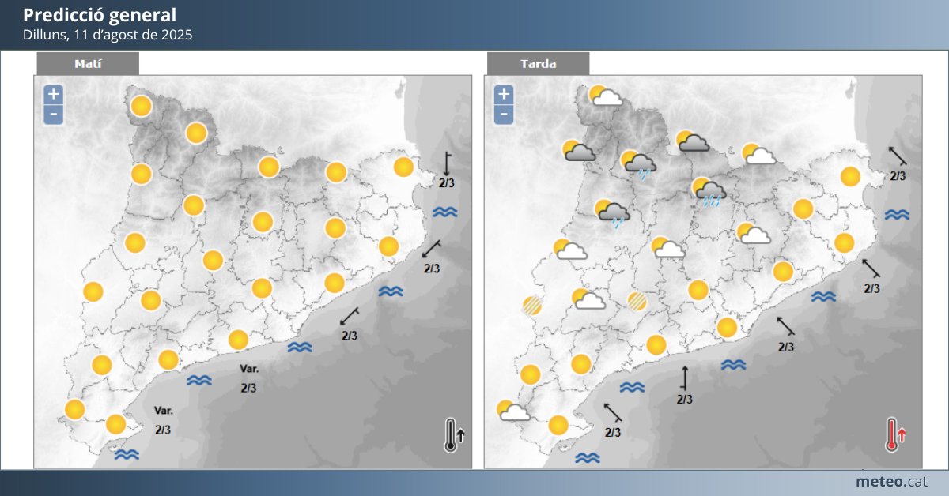Click the lower Var. wind label on Matí map

click(x=164, y=411)
